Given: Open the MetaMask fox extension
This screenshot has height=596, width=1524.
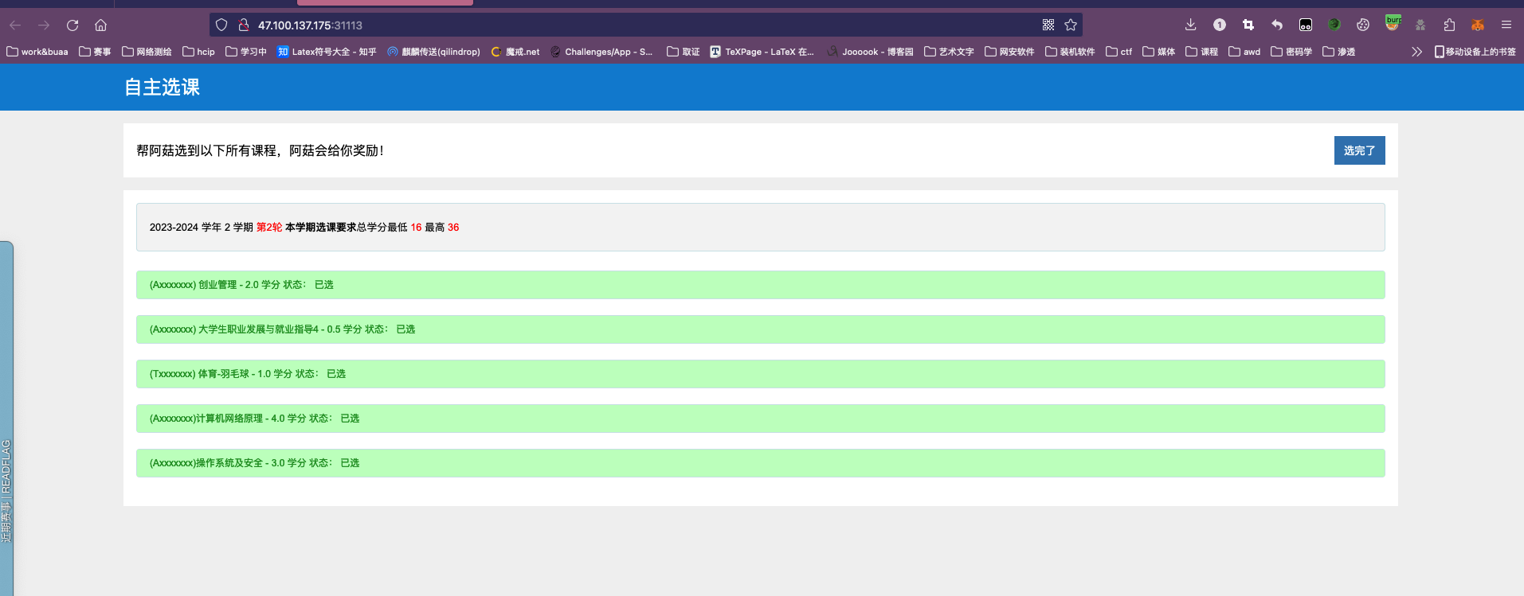Looking at the screenshot, I should pyautogui.click(x=1477, y=25).
